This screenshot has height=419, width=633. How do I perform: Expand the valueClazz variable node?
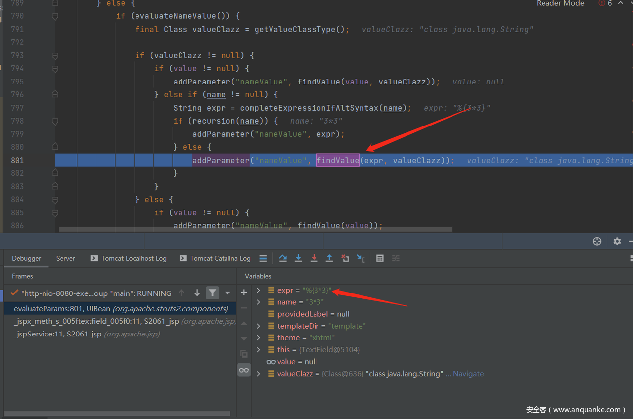point(258,374)
